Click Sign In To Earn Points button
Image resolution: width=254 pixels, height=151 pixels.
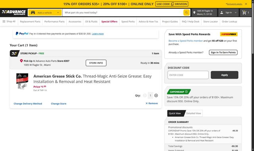223,53
